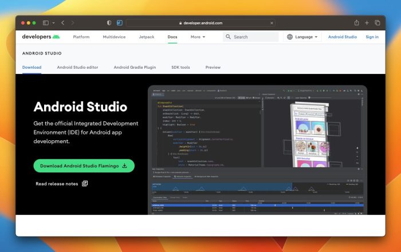Click Download Android Studio Flamingo button

point(84,166)
